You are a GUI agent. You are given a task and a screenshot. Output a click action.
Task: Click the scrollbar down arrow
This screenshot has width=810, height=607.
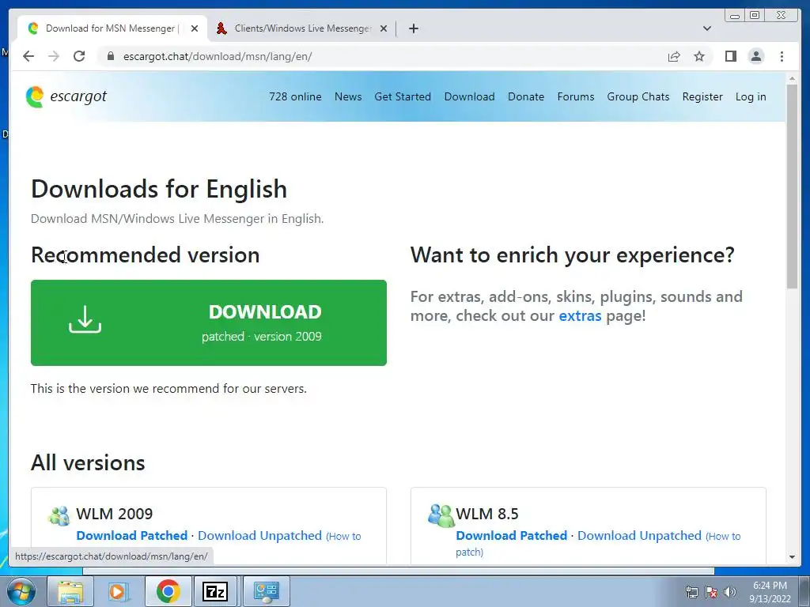[x=792, y=557]
